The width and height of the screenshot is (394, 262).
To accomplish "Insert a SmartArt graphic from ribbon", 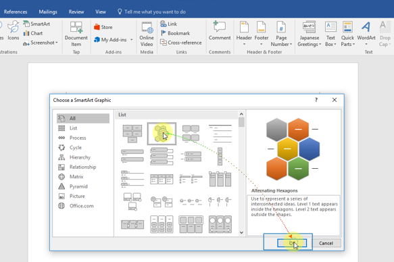I will (36, 24).
